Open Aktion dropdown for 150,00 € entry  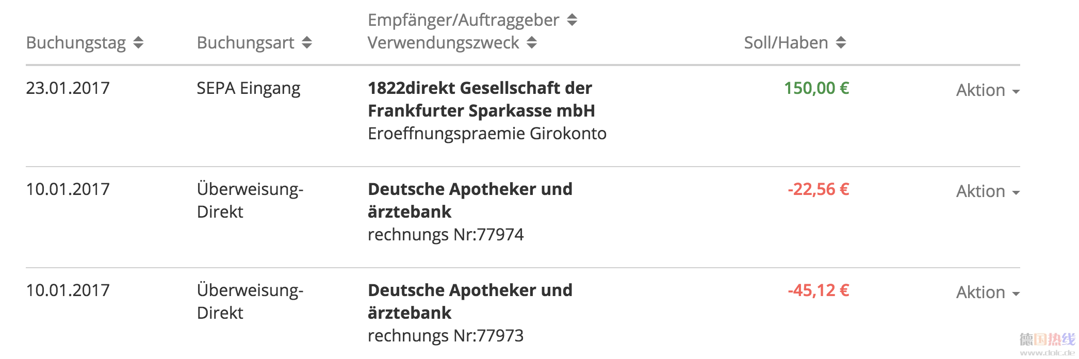(x=988, y=90)
